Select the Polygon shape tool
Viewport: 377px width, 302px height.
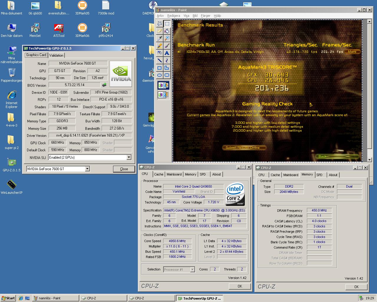(x=167, y=68)
